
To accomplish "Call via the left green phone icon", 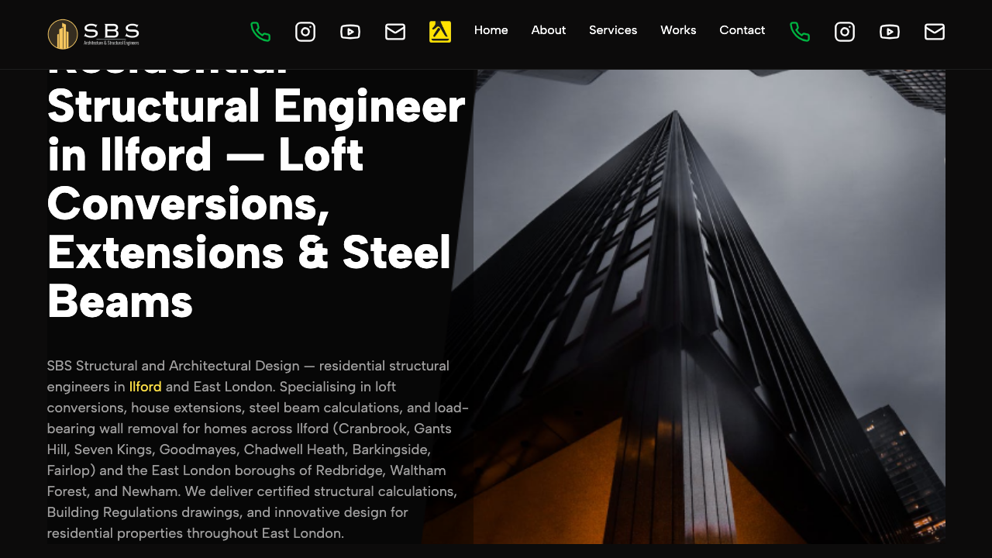I will tap(260, 32).
